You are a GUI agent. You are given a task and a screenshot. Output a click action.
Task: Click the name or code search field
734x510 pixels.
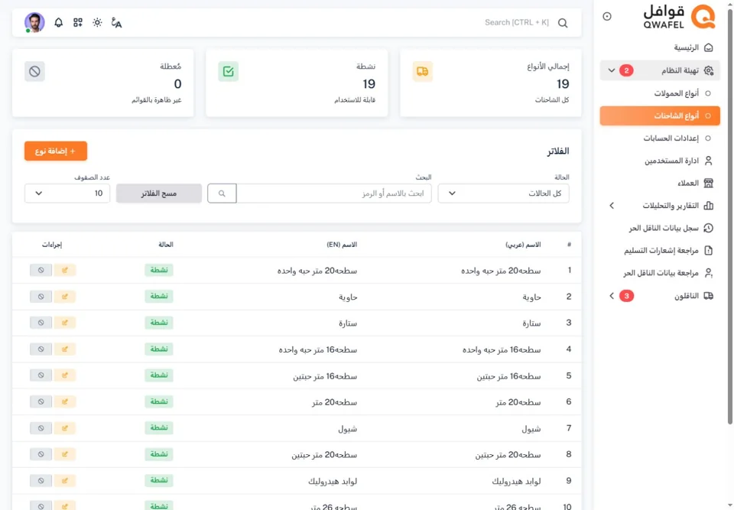tap(334, 193)
